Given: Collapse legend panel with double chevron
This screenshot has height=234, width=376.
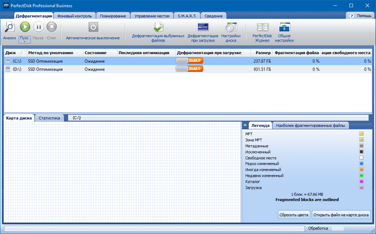Looking at the screenshot, I should click(245, 125).
